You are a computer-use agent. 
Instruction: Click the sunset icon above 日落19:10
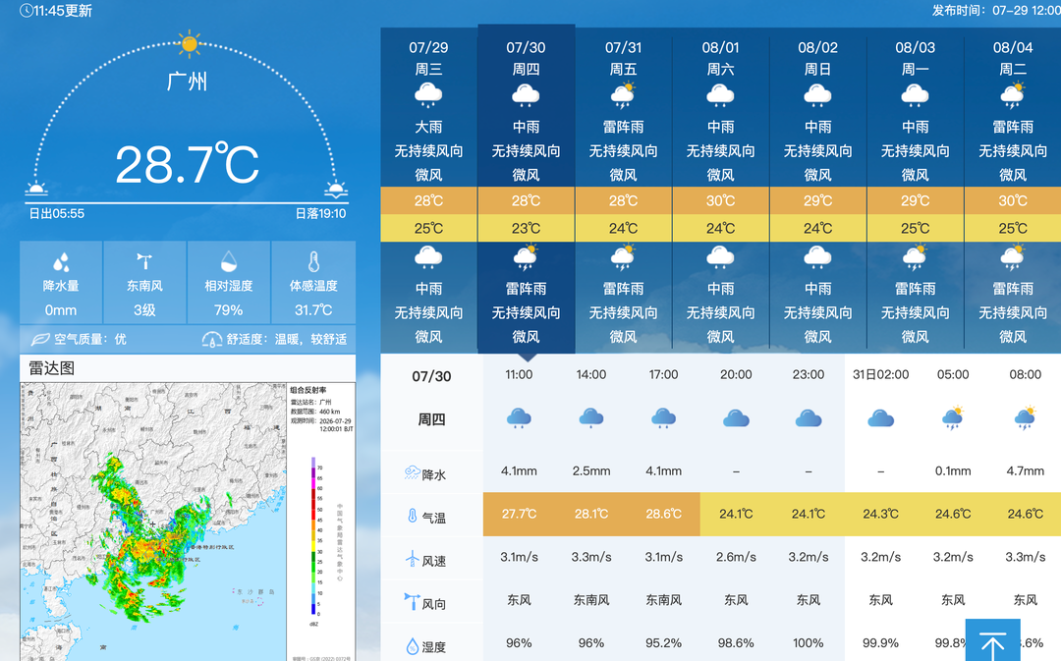tap(336, 189)
